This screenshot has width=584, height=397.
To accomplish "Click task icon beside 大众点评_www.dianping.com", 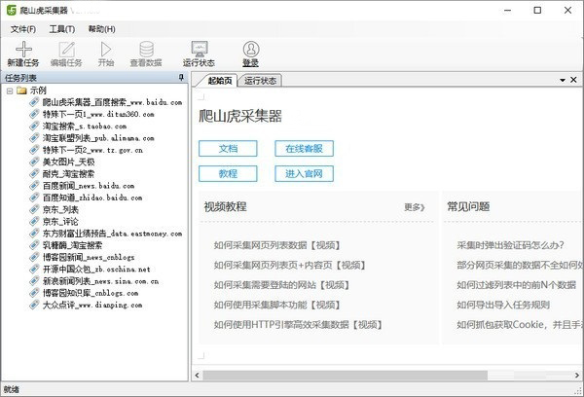I will click(34, 305).
